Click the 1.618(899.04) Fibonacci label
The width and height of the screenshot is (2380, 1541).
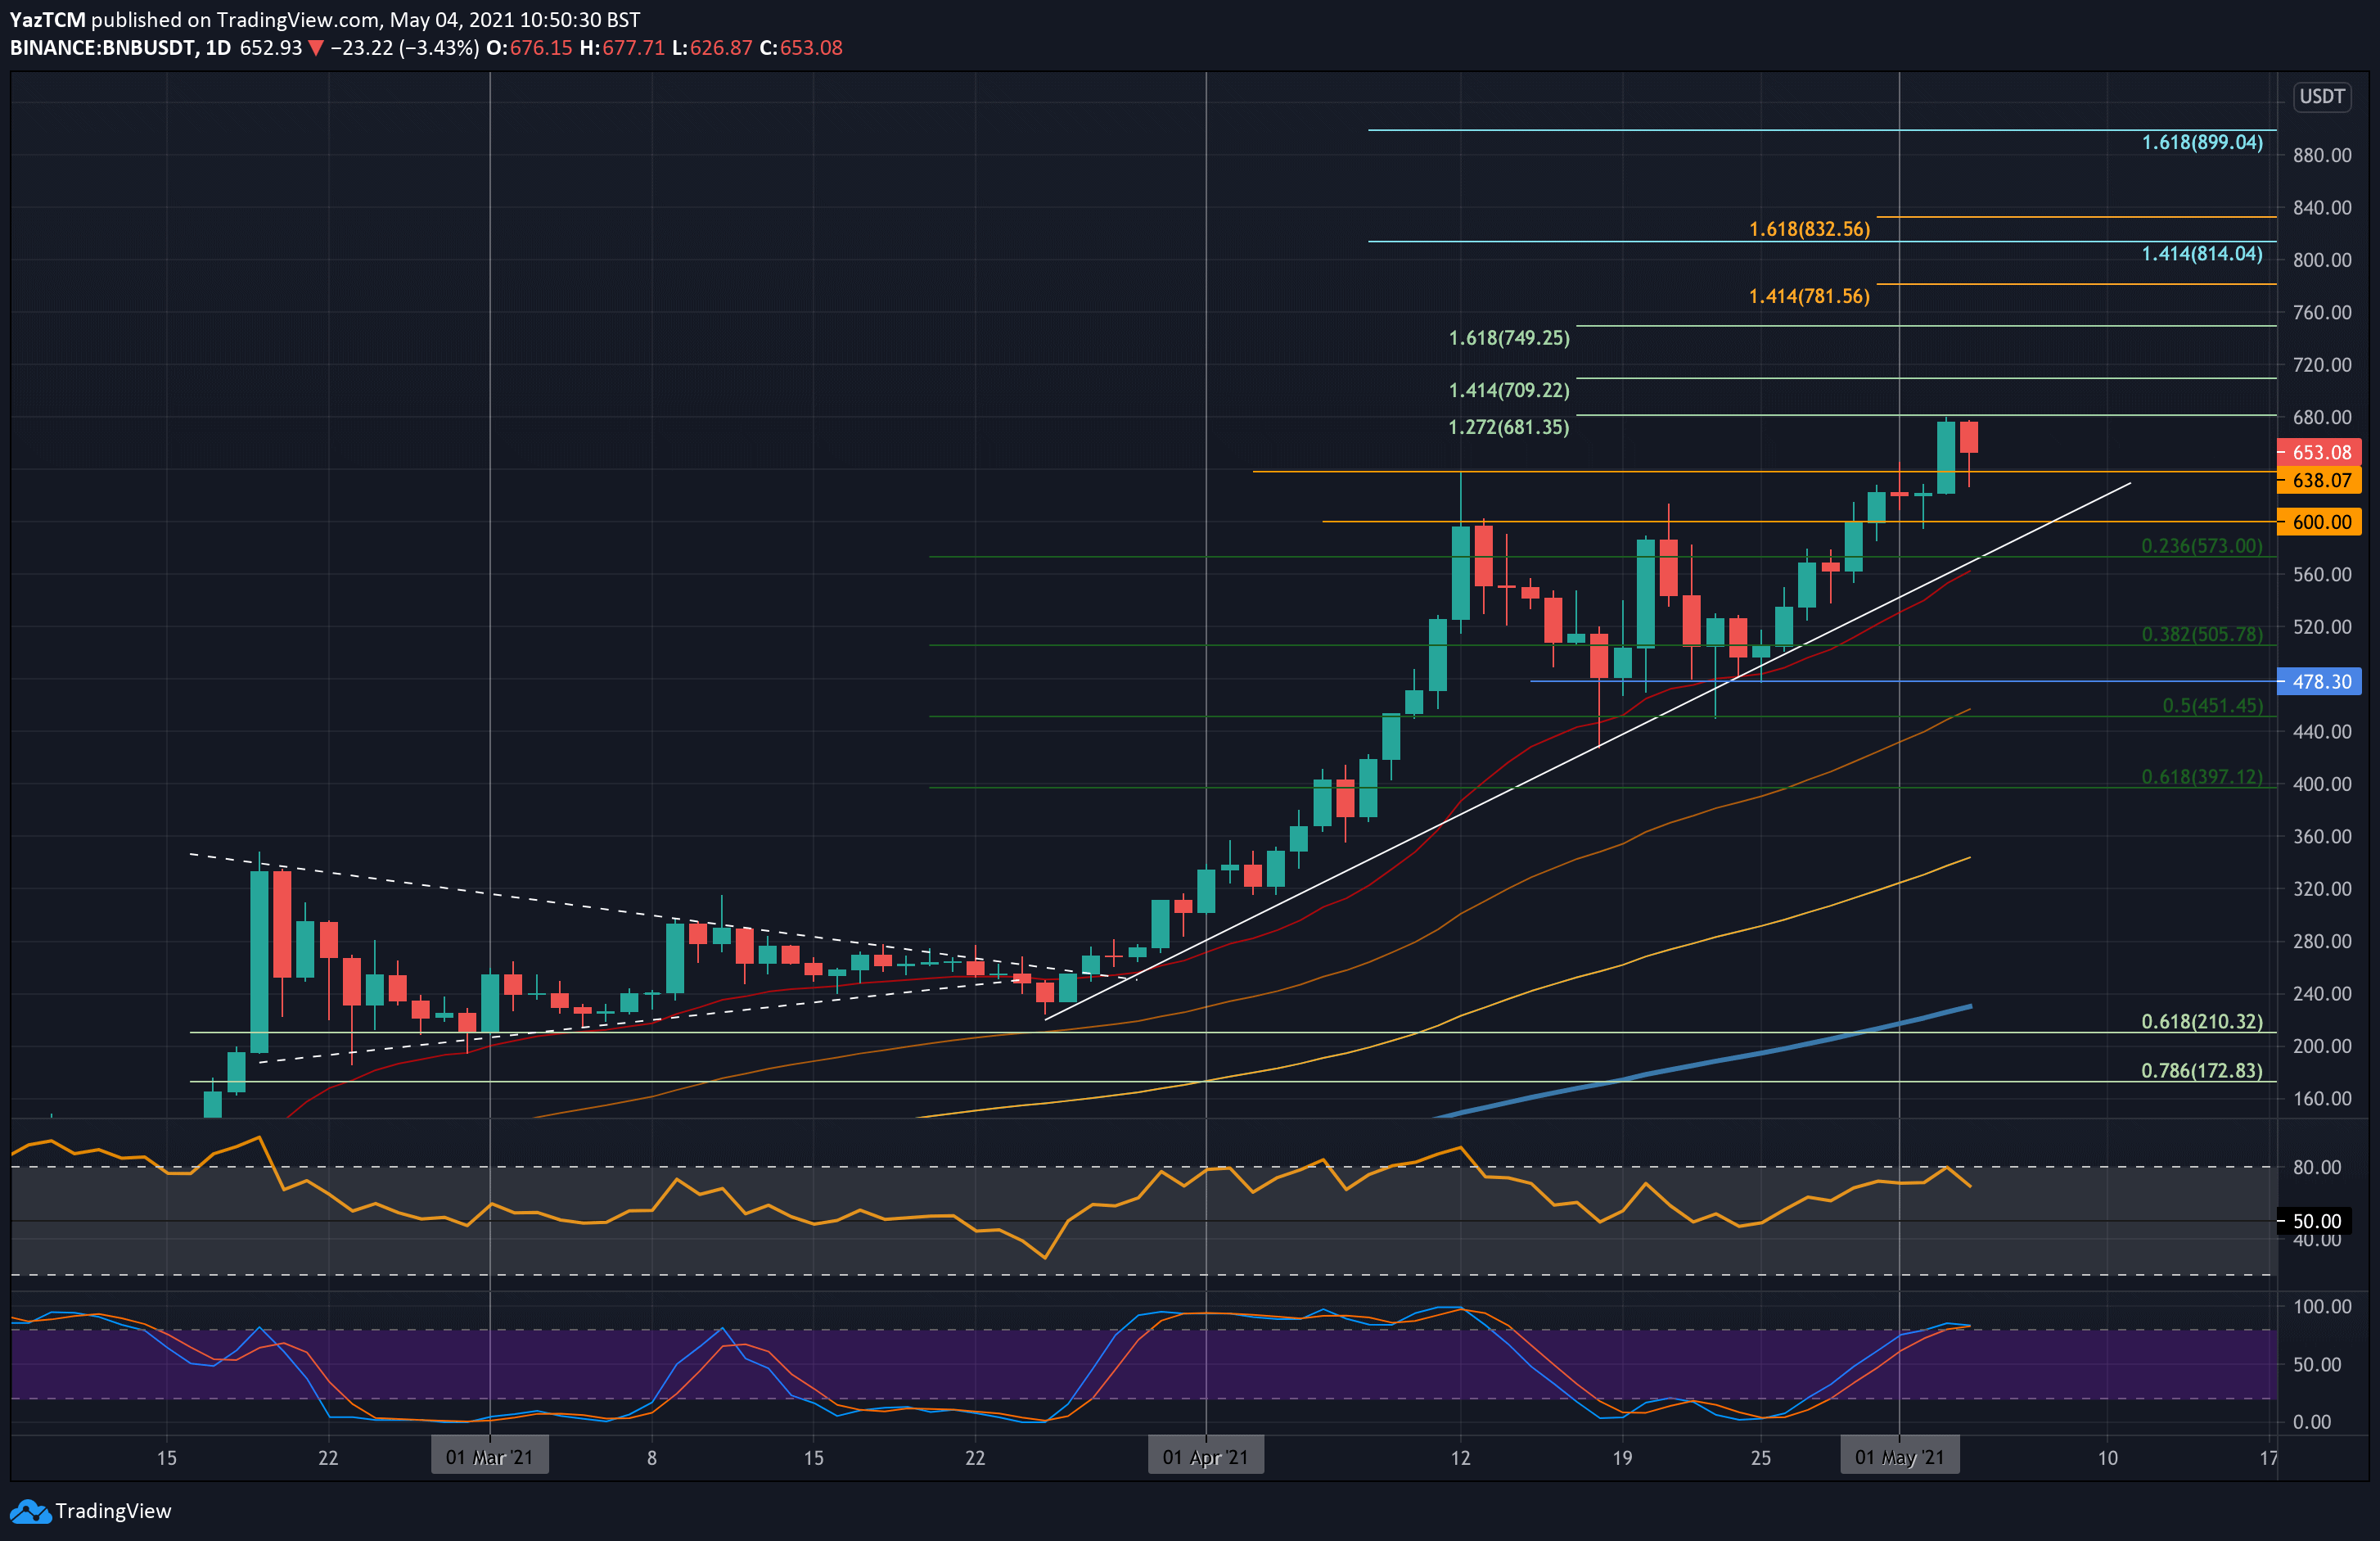pyautogui.click(x=2202, y=143)
